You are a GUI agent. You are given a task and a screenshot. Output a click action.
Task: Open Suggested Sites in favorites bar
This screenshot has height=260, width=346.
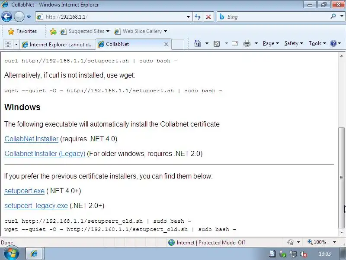(85, 31)
